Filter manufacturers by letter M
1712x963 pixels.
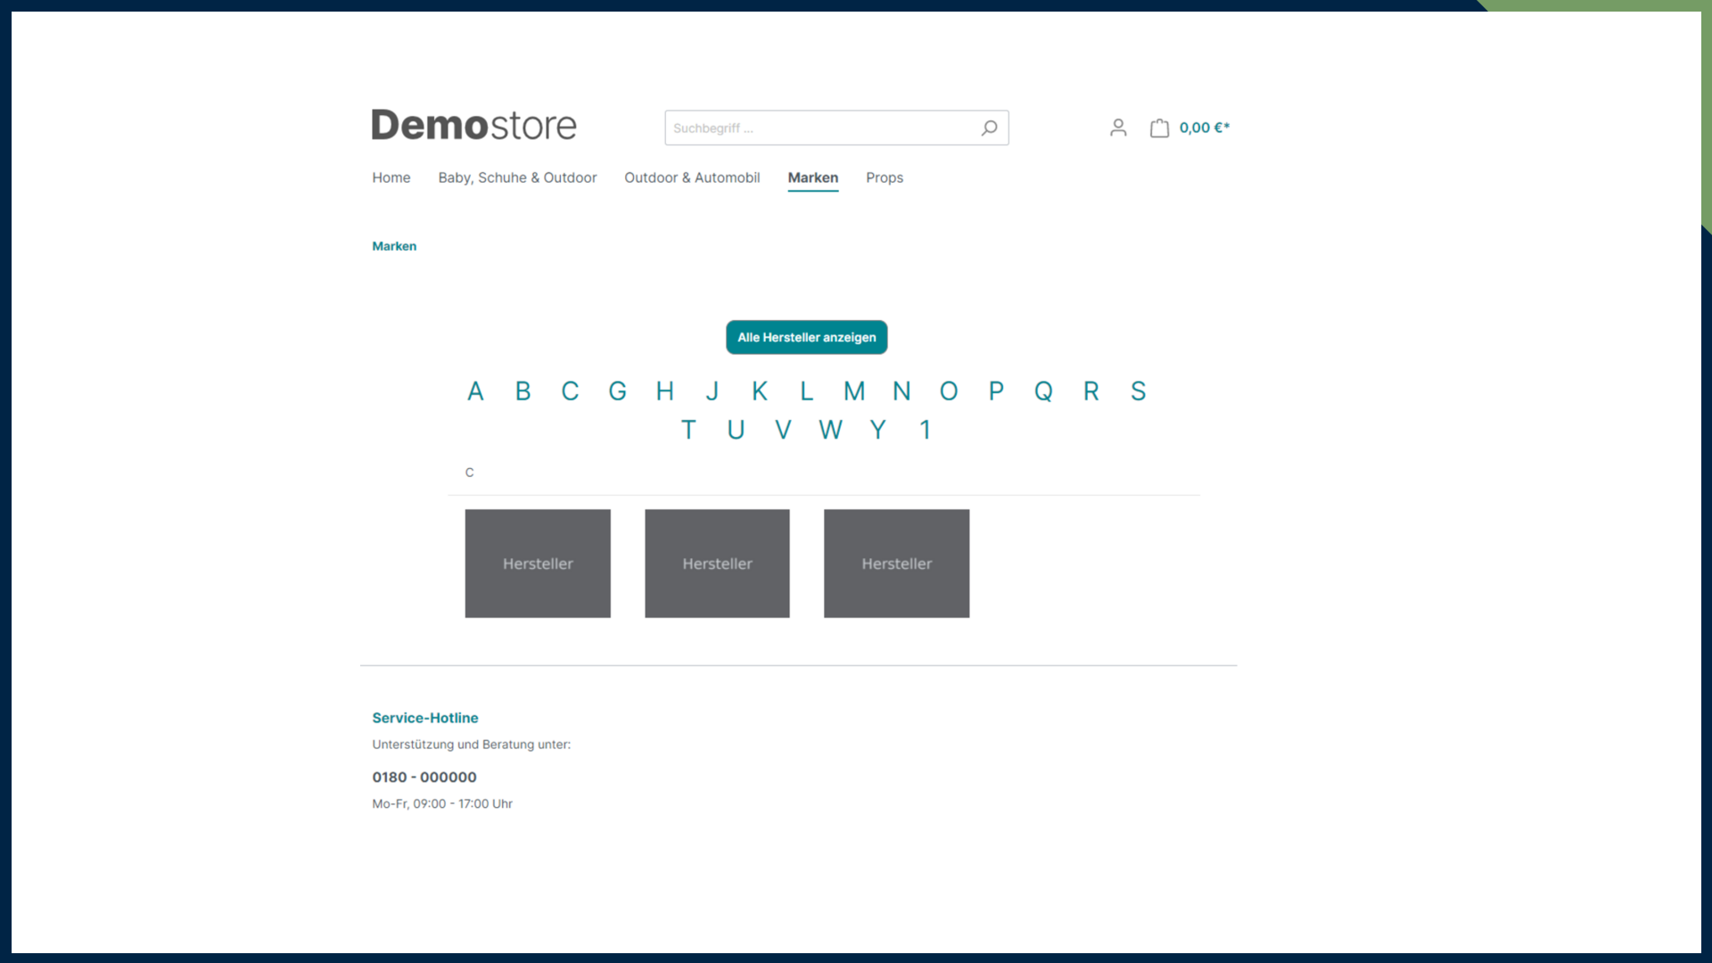853,391
